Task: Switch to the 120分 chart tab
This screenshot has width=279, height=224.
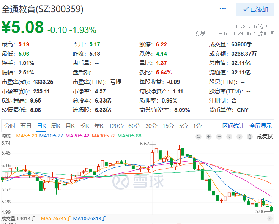Action: coord(116,126)
